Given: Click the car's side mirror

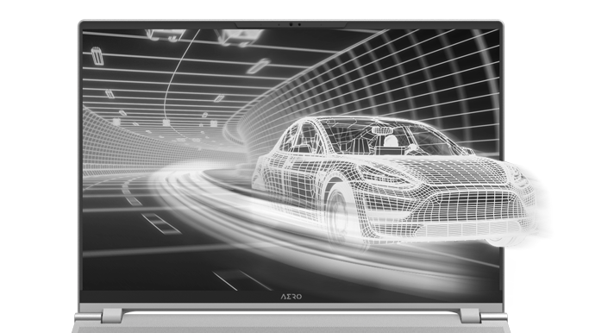Looking at the screenshot, I should [x=468, y=152].
